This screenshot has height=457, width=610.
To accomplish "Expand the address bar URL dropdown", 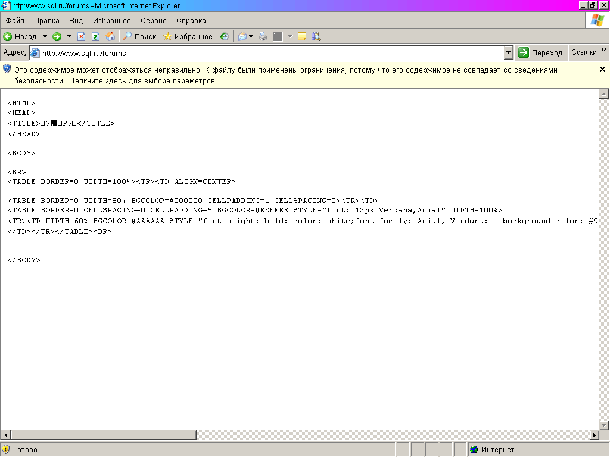I will point(508,53).
